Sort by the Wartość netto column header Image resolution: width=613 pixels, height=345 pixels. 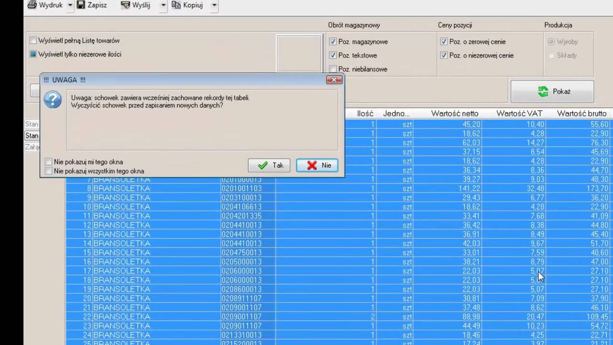454,114
